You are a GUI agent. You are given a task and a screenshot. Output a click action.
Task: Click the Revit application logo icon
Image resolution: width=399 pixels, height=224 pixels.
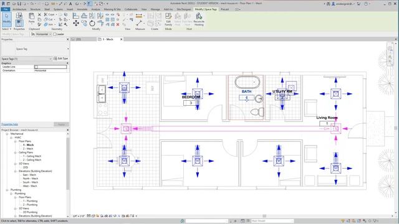(x=3, y=4)
